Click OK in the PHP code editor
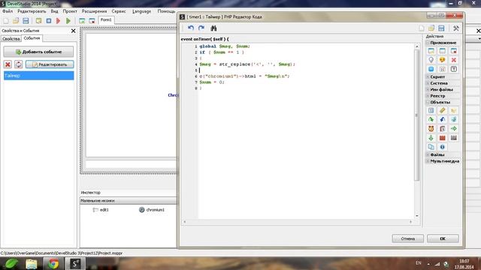Image resolution: width=481 pixels, height=270 pixels. point(443,238)
